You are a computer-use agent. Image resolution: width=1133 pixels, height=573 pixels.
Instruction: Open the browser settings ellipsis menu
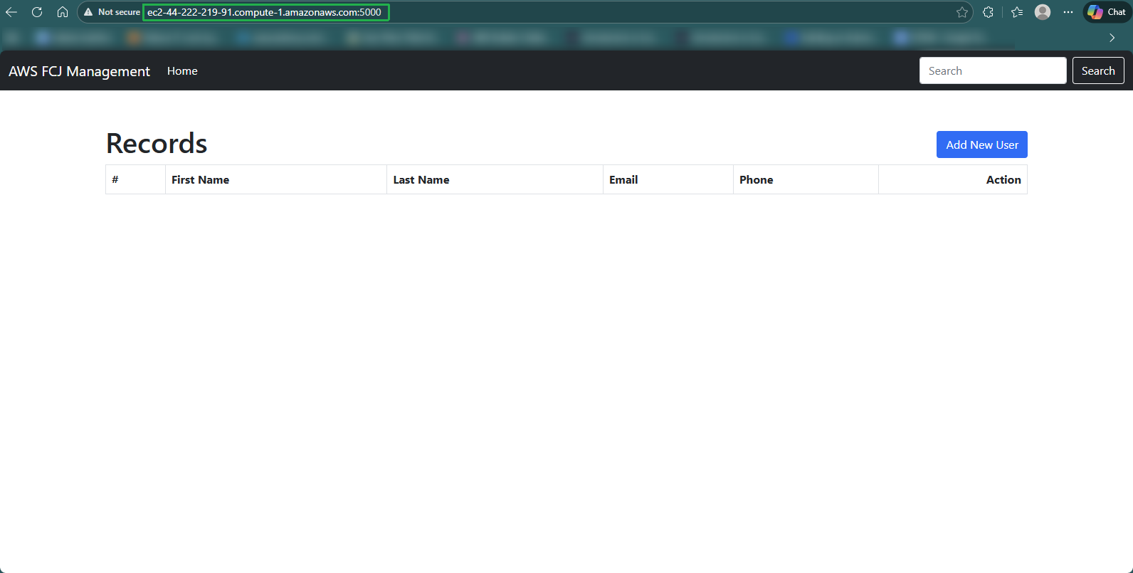[1068, 12]
